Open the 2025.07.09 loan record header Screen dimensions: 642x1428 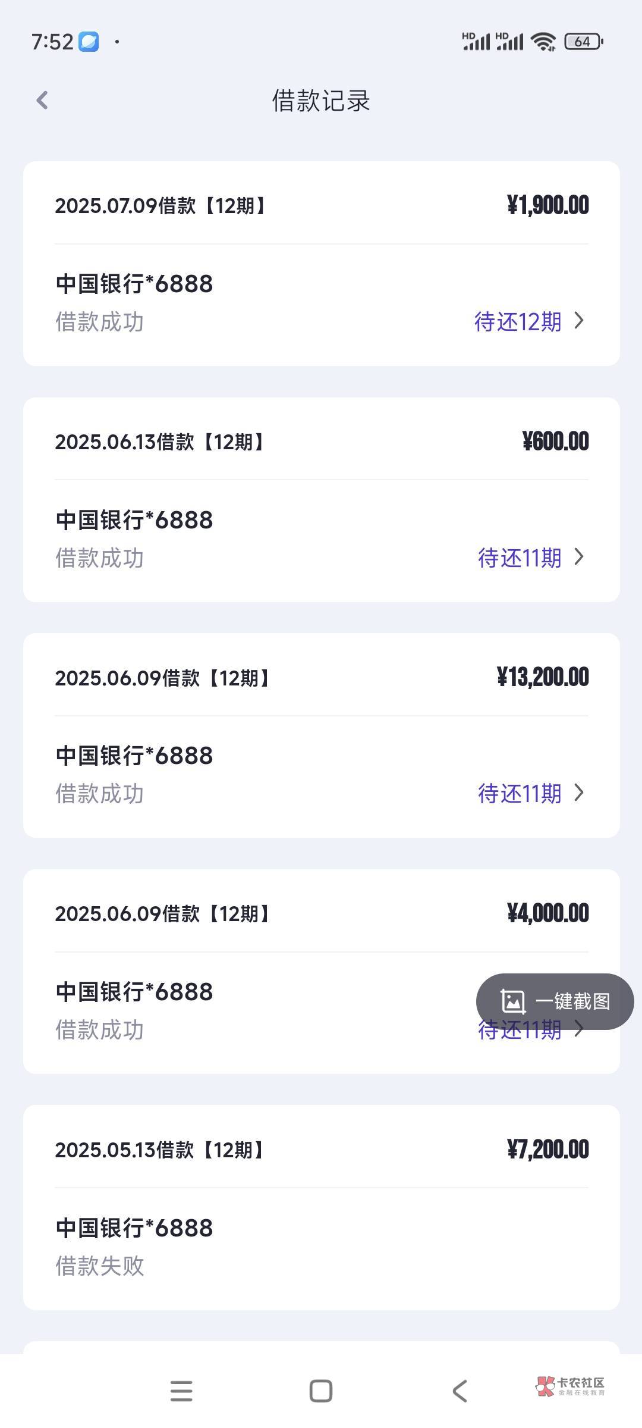point(160,206)
